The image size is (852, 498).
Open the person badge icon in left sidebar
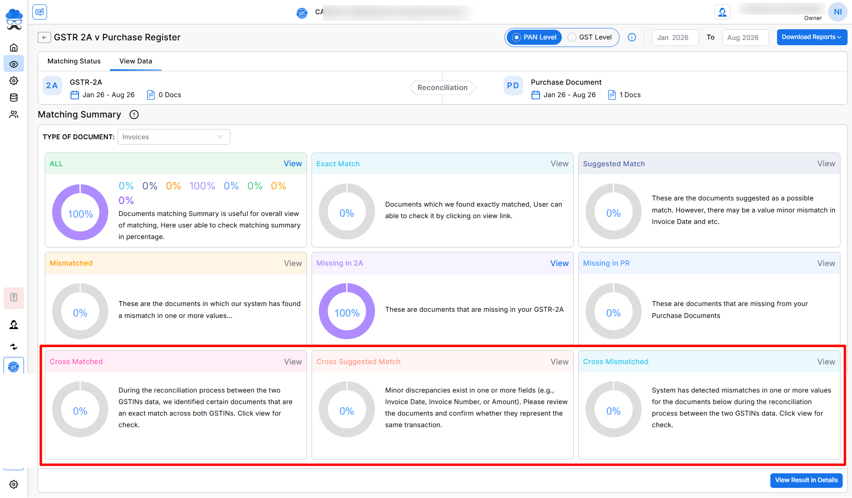(14, 325)
